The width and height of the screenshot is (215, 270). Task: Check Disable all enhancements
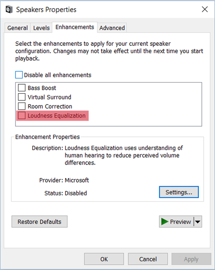coord(19,75)
